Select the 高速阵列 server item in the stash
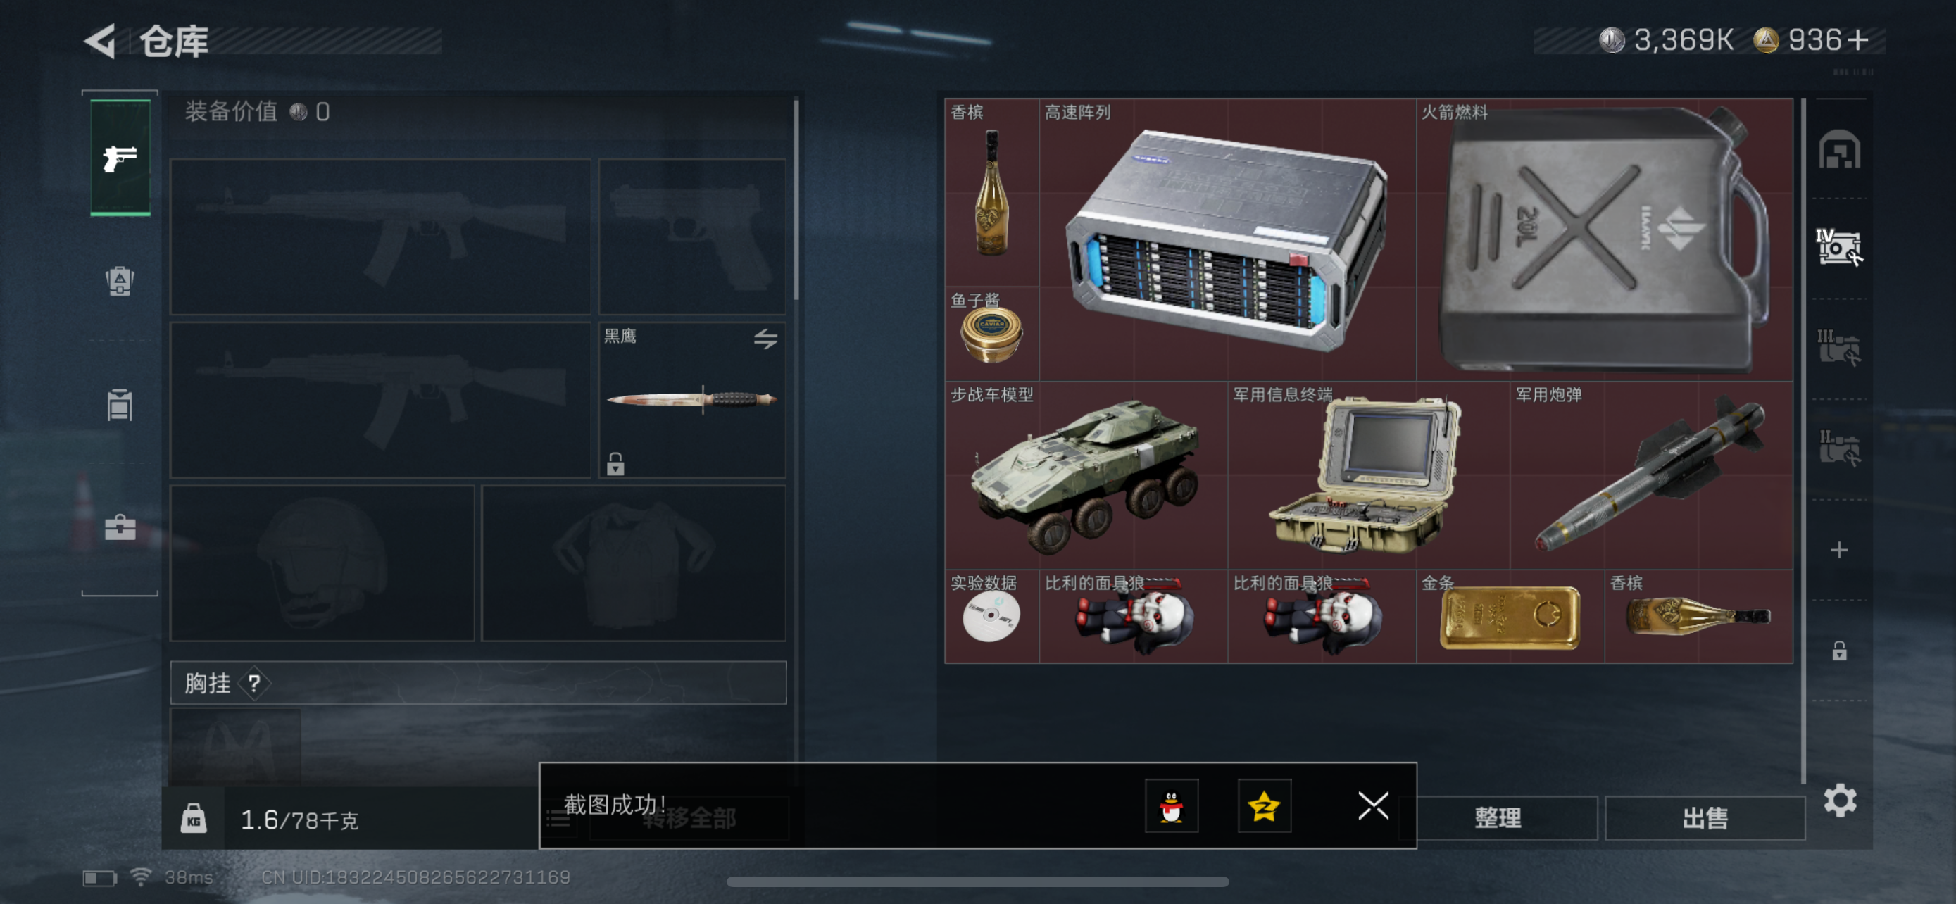The height and width of the screenshot is (904, 1956). (x=1227, y=239)
